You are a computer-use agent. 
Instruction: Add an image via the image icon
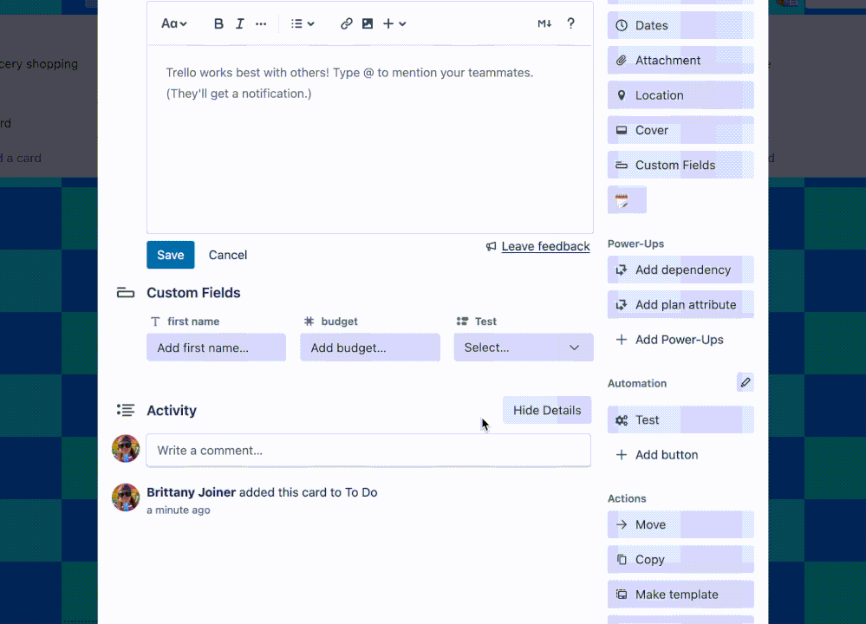367,23
